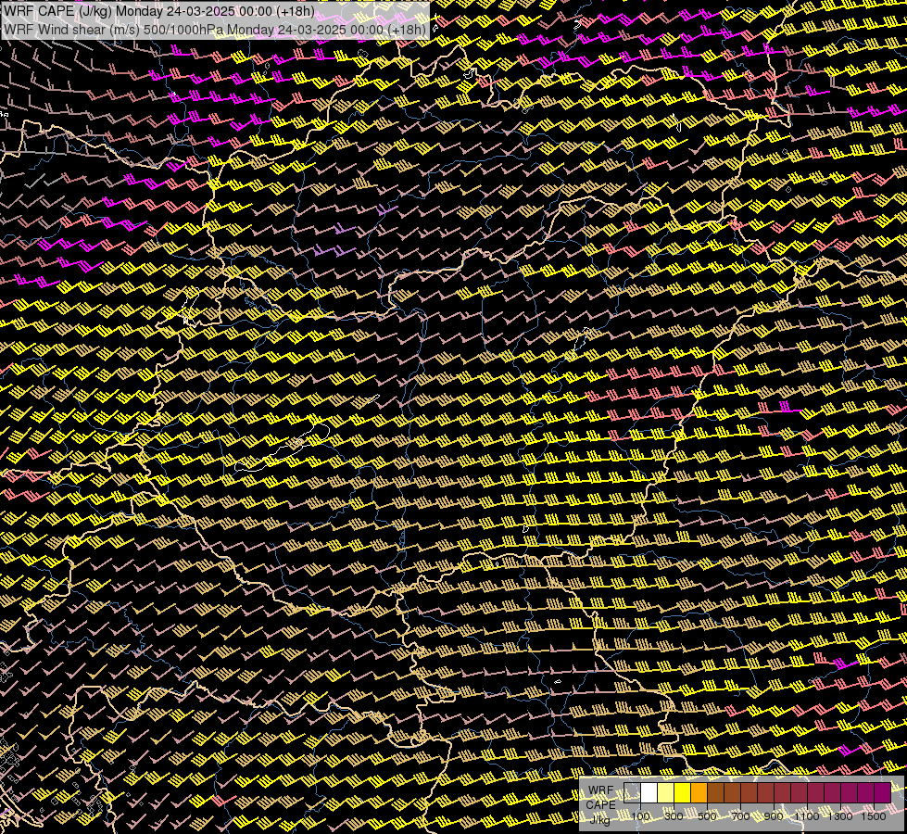
Task: Click the '500' legend scale label
Action: coord(707,816)
